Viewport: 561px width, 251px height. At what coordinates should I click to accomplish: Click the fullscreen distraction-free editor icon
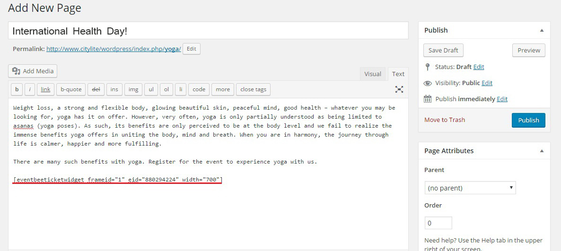[399, 89]
